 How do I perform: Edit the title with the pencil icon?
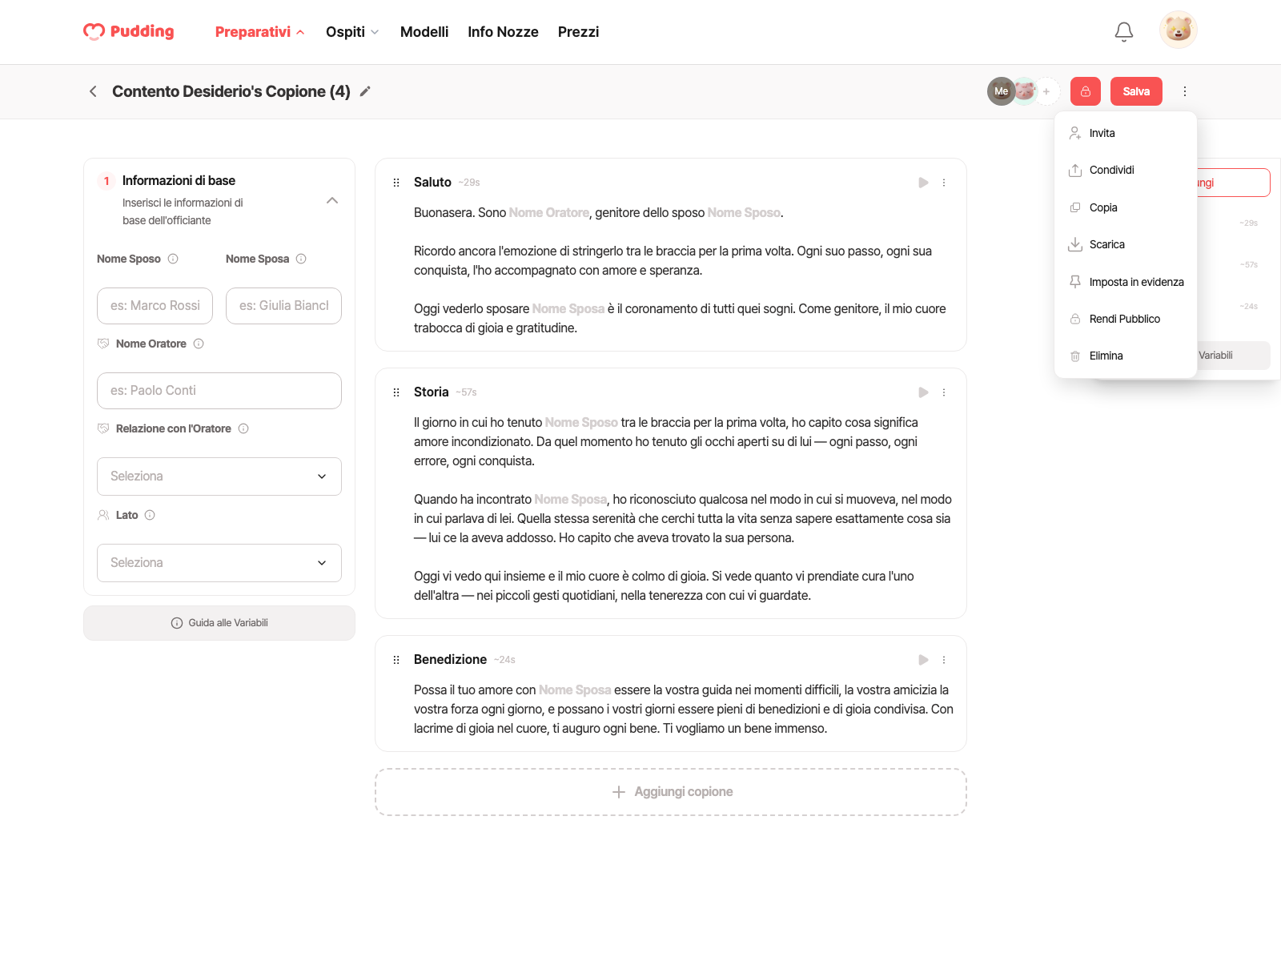point(365,91)
